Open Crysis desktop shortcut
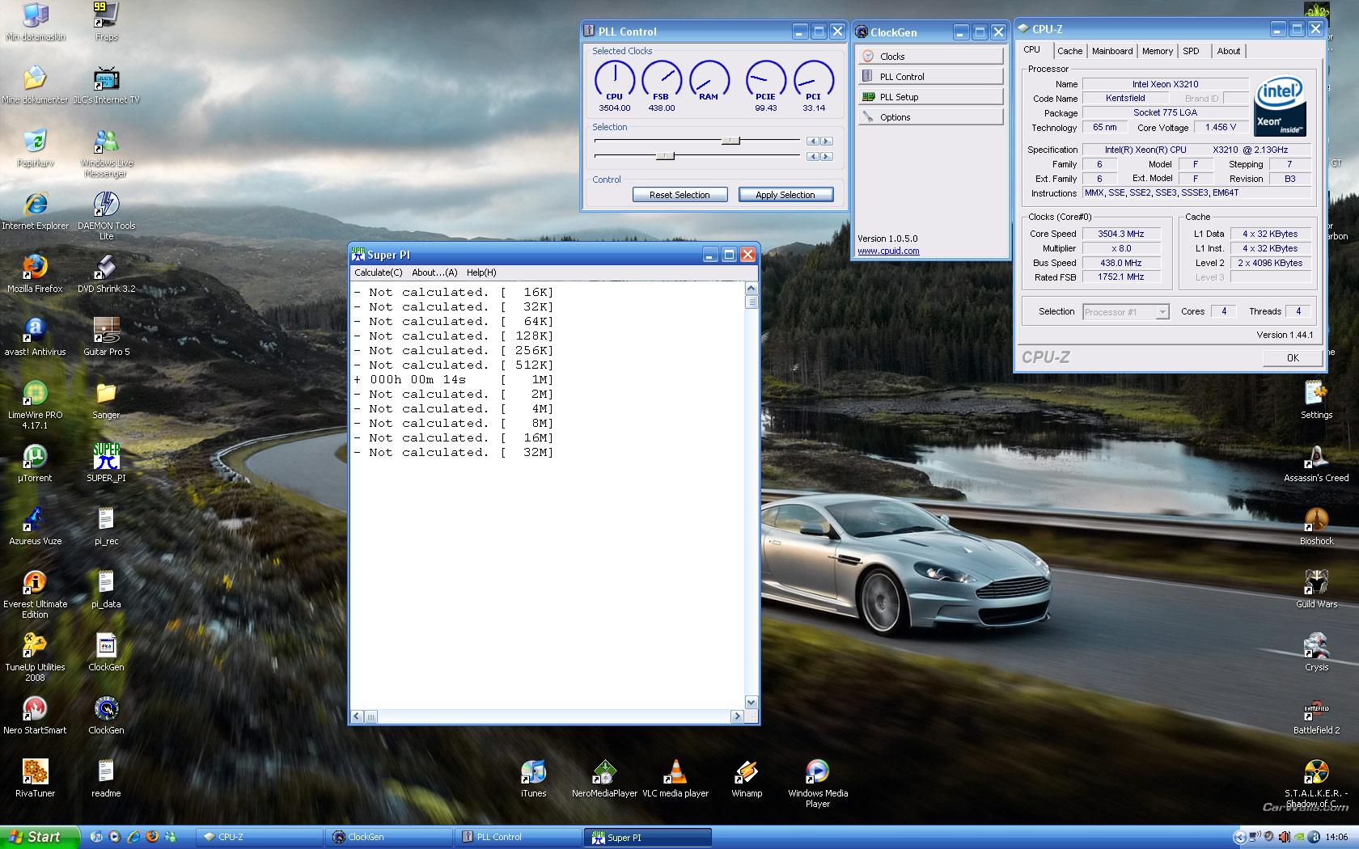The height and width of the screenshot is (849, 1359). click(x=1316, y=652)
